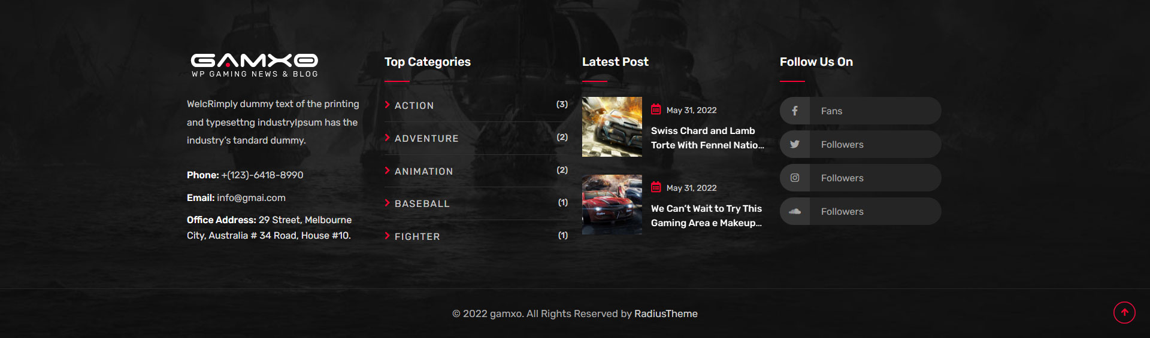Image resolution: width=1150 pixels, height=338 pixels.
Task: Click the SoundCloud cloud icon
Action: pyautogui.click(x=795, y=211)
